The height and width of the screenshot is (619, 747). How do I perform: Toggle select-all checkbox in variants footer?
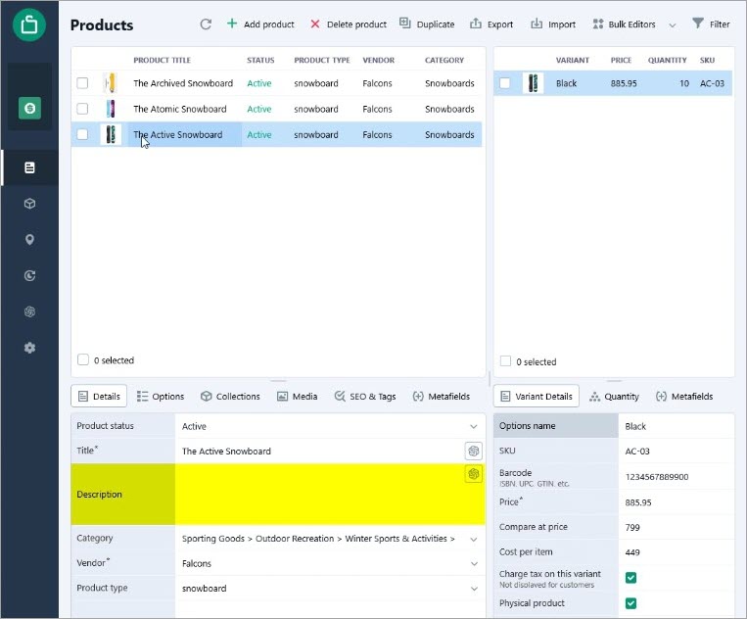(x=505, y=361)
